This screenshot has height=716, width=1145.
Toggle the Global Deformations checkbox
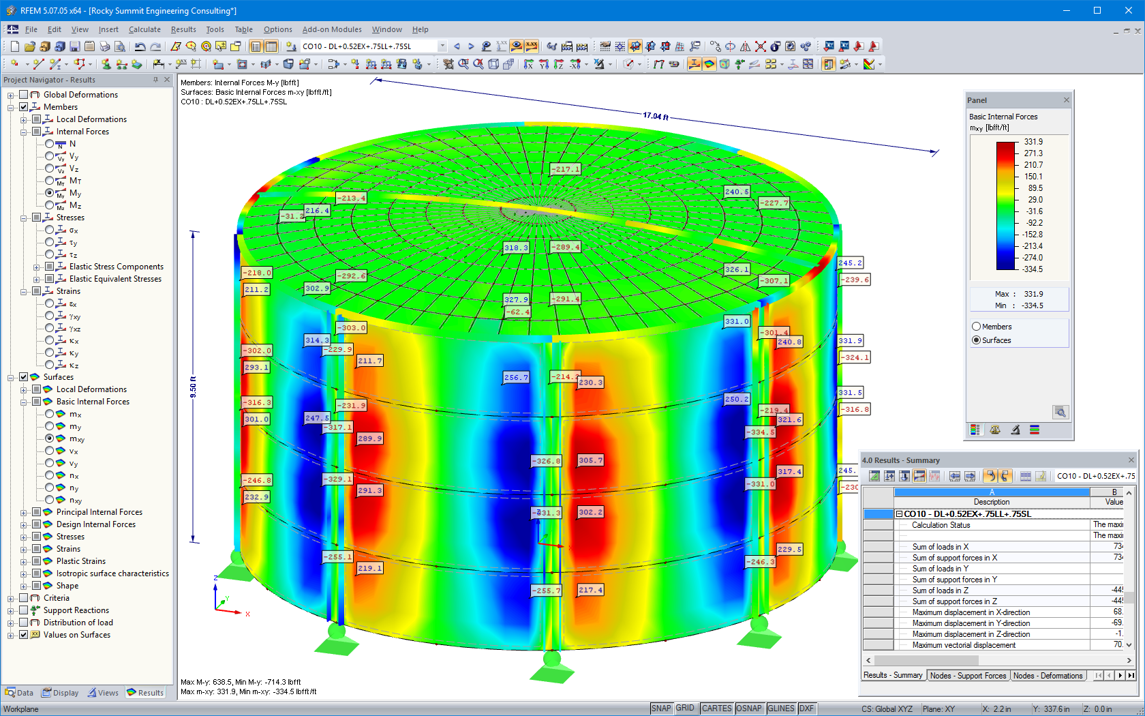[24, 95]
